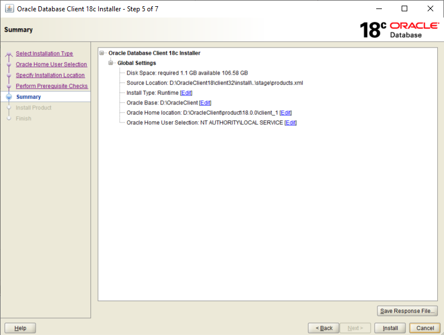Click the Oracle 18c Database logo
Image resolution: width=444 pixels, height=335 pixels.
(399, 30)
